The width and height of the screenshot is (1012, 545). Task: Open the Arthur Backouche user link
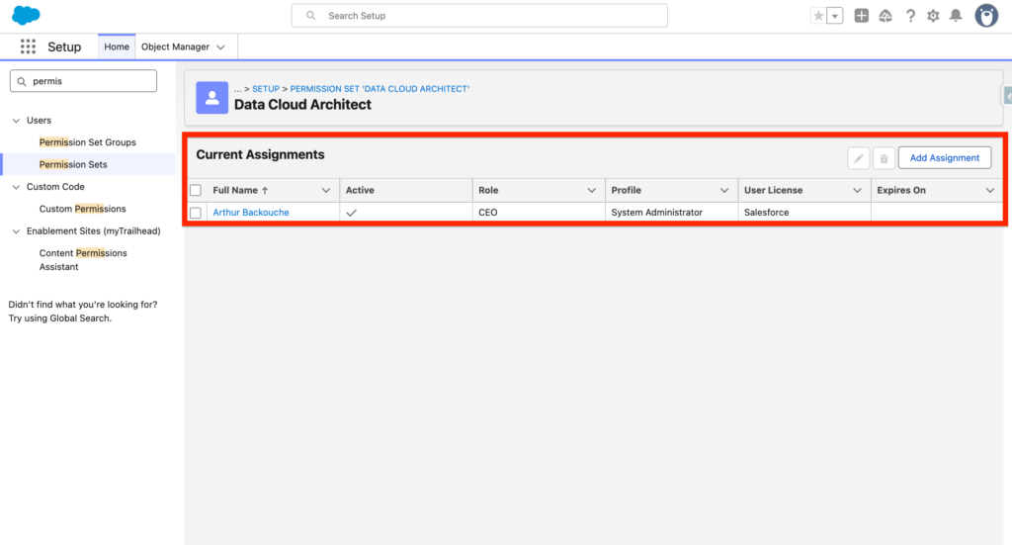(x=251, y=213)
